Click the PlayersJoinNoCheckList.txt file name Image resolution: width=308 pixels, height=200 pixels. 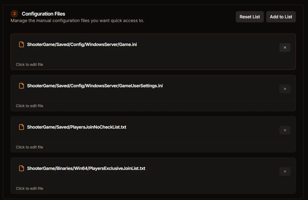pyautogui.click(x=76, y=127)
